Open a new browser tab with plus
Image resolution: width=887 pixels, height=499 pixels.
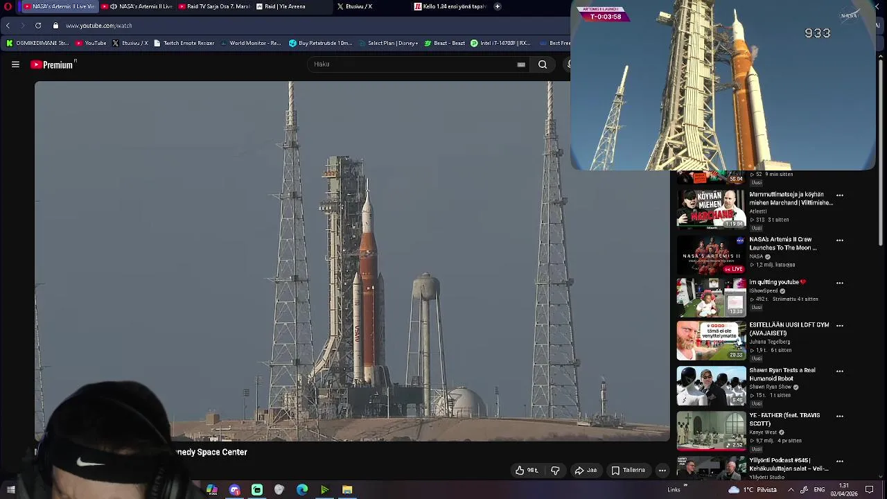pos(497,7)
